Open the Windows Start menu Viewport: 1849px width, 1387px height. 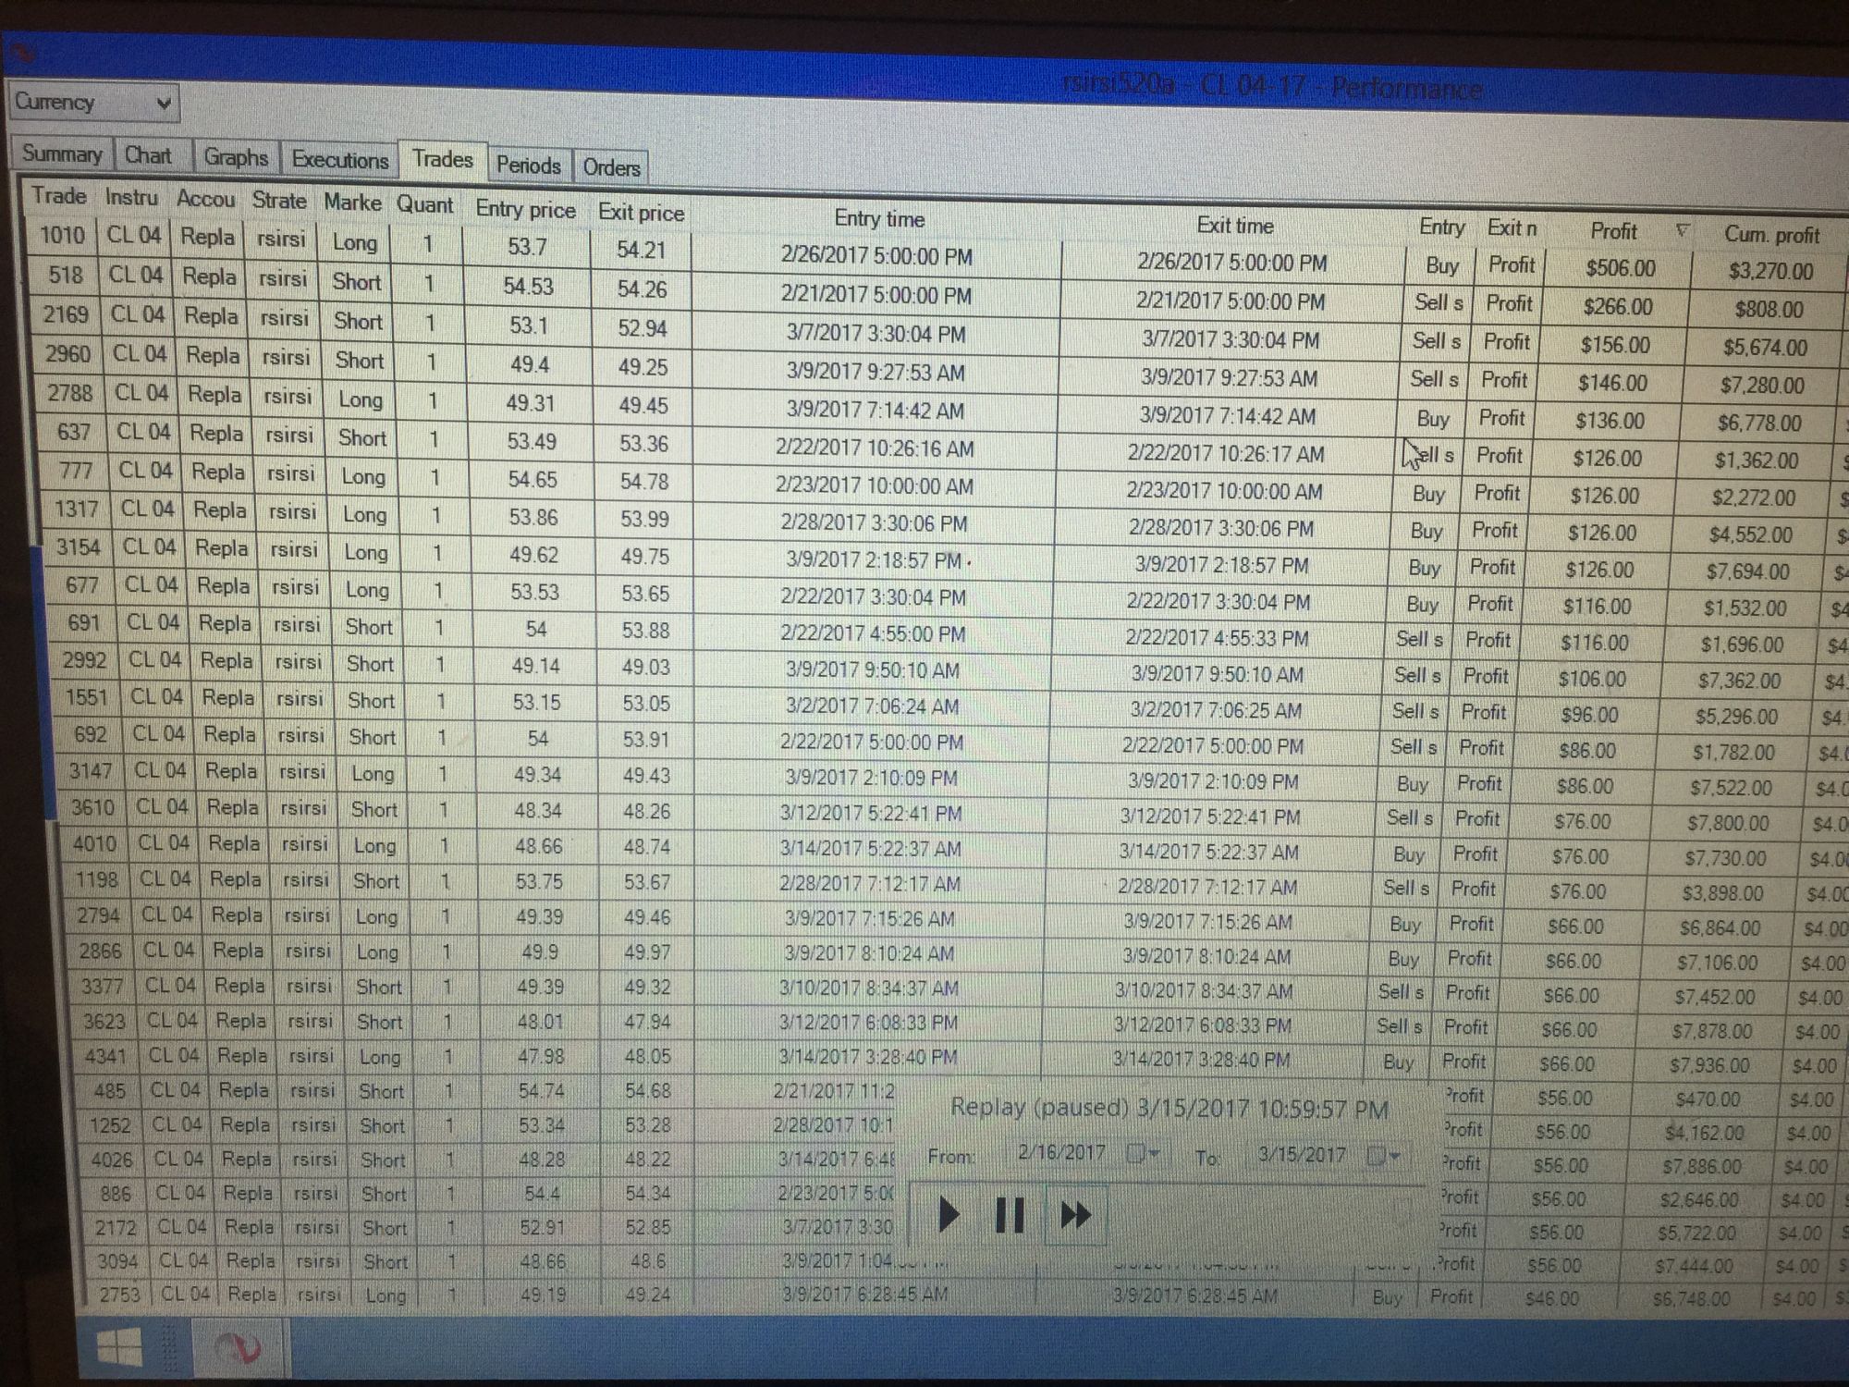point(120,1346)
